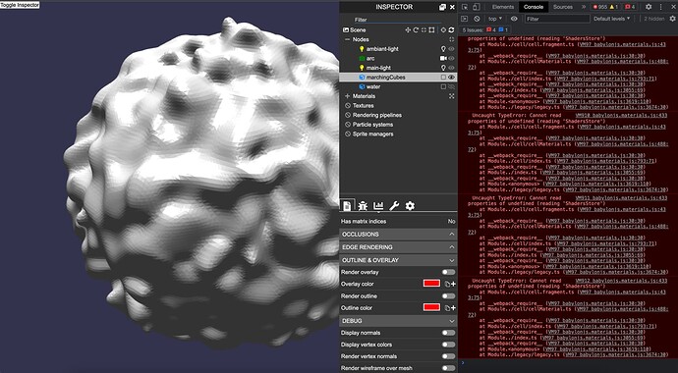678x373 pixels.
Task: Open the statistics chart icon tab
Action: coord(378,206)
